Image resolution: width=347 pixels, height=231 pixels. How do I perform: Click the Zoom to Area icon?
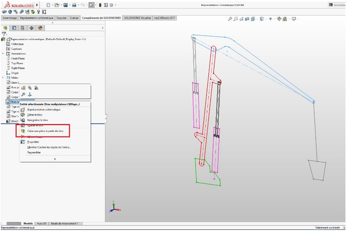pyautogui.click(x=236, y=19)
